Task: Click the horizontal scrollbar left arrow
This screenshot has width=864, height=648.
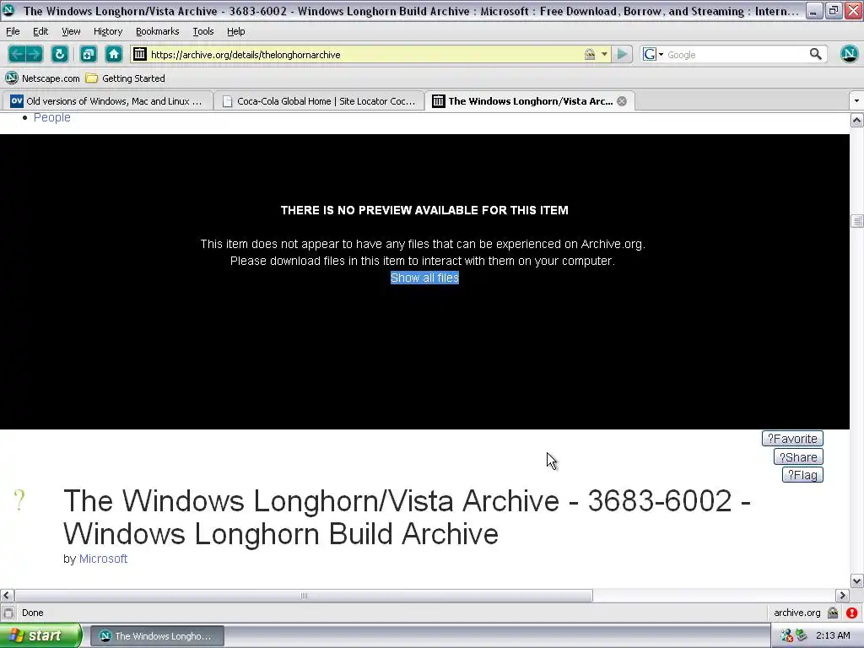Action: tap(7, 595)
